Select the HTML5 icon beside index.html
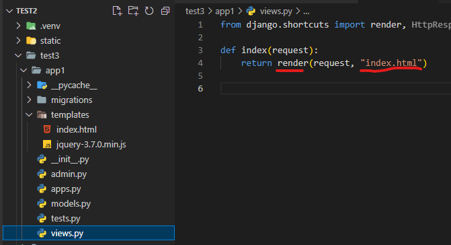 pyautogui.click(x=47, y=129)
